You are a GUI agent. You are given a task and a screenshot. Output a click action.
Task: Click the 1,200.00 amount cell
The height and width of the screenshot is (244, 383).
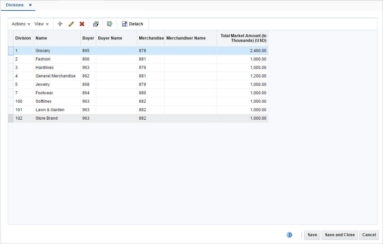click(243, 76)
